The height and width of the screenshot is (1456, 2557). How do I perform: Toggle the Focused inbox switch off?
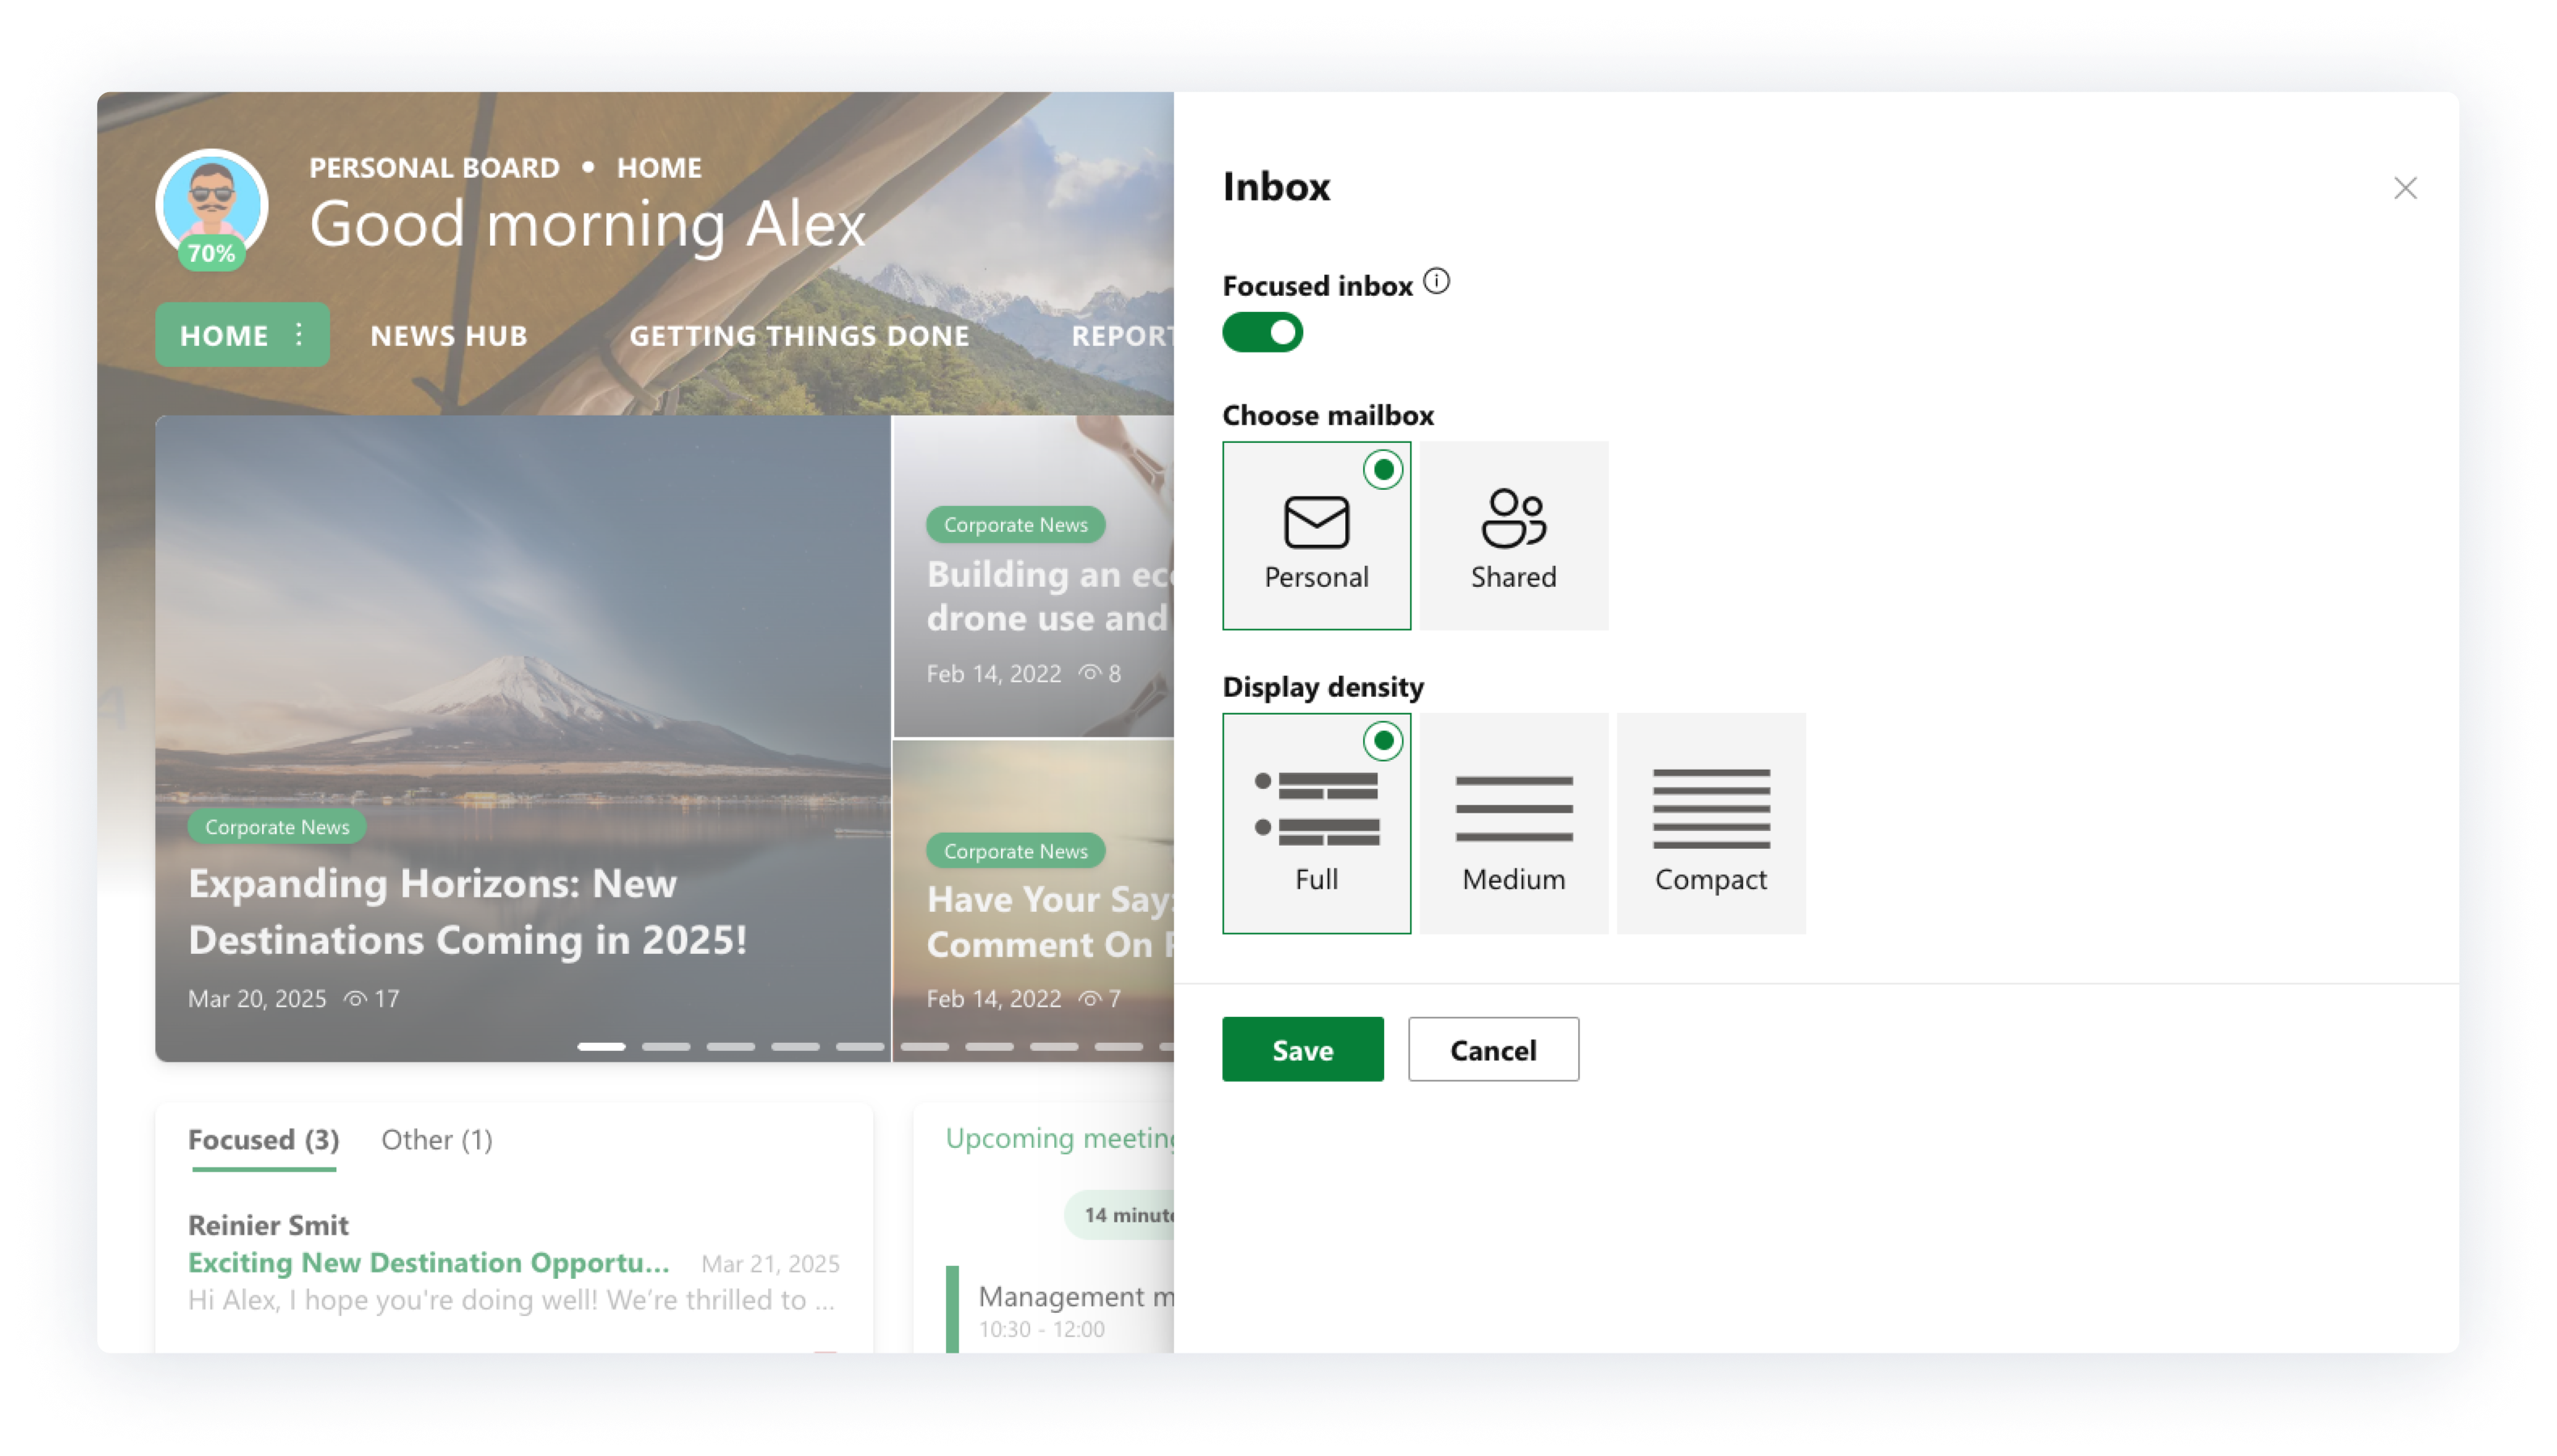tap(1262, 332)
